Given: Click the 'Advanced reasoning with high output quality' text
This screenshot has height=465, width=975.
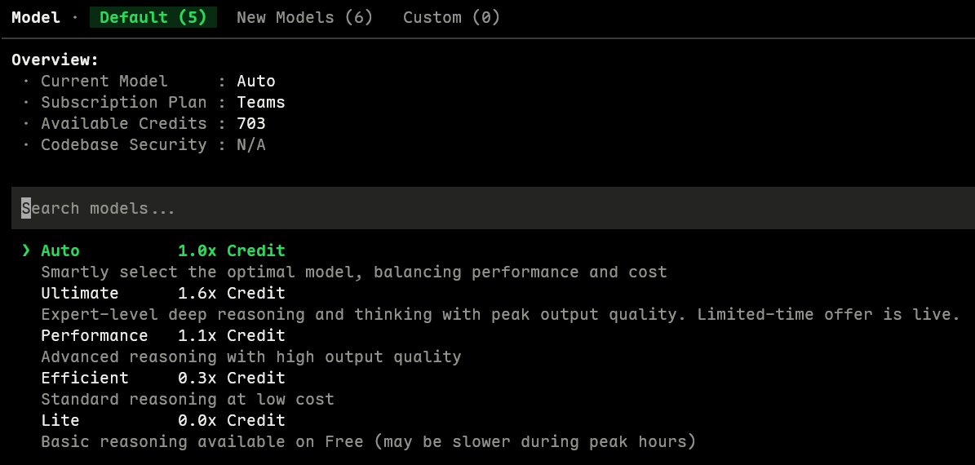Looking at the screenshot, I should tap(251, 356).
